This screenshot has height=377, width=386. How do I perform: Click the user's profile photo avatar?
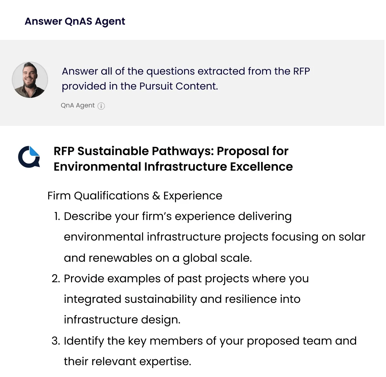[x=30, y=80]
